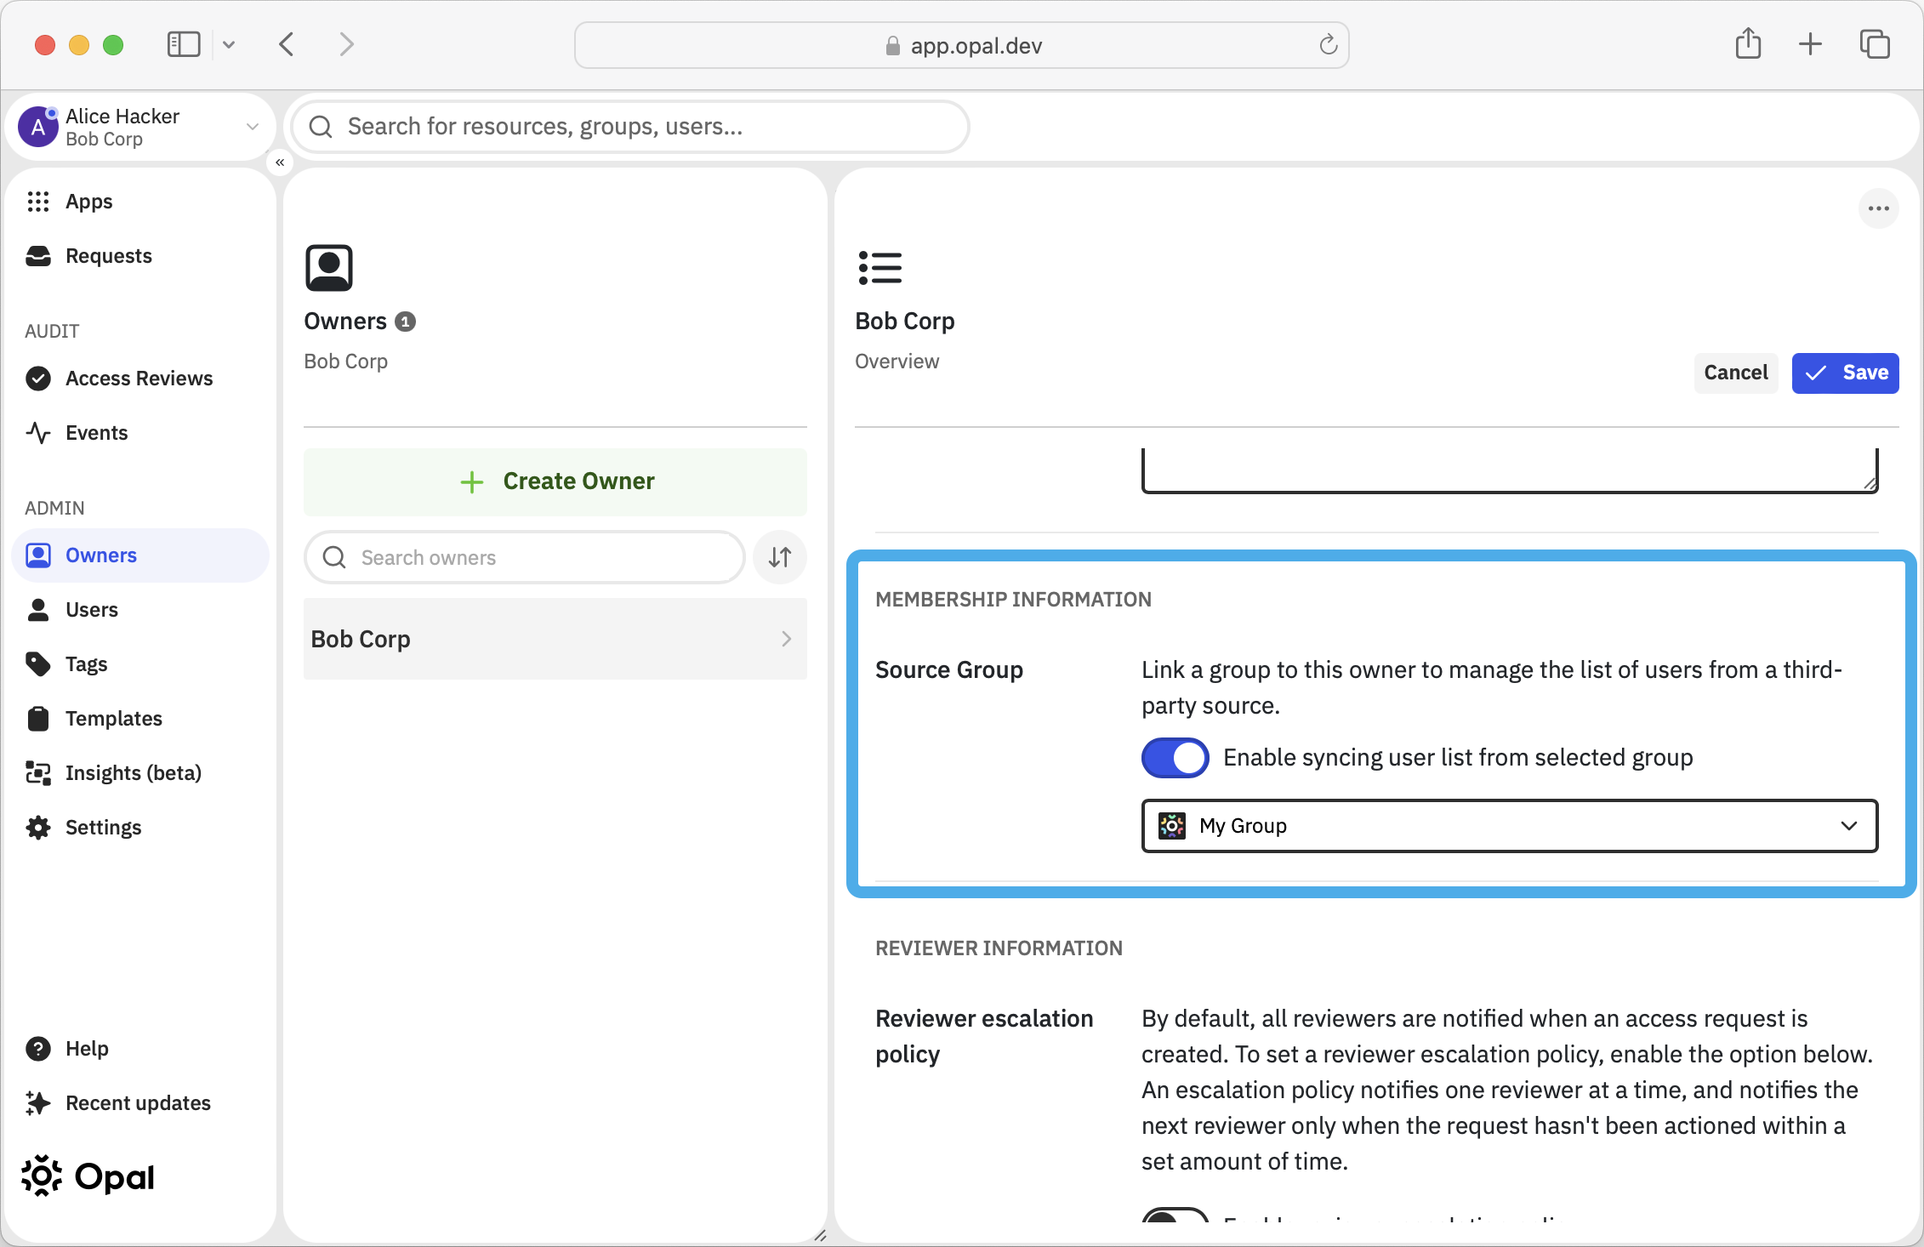The height and width of the screenshot is (1247, 1924).
Task: Click the Insights (beta) icon
Action: pyautogui.click(x=38, y=773)
